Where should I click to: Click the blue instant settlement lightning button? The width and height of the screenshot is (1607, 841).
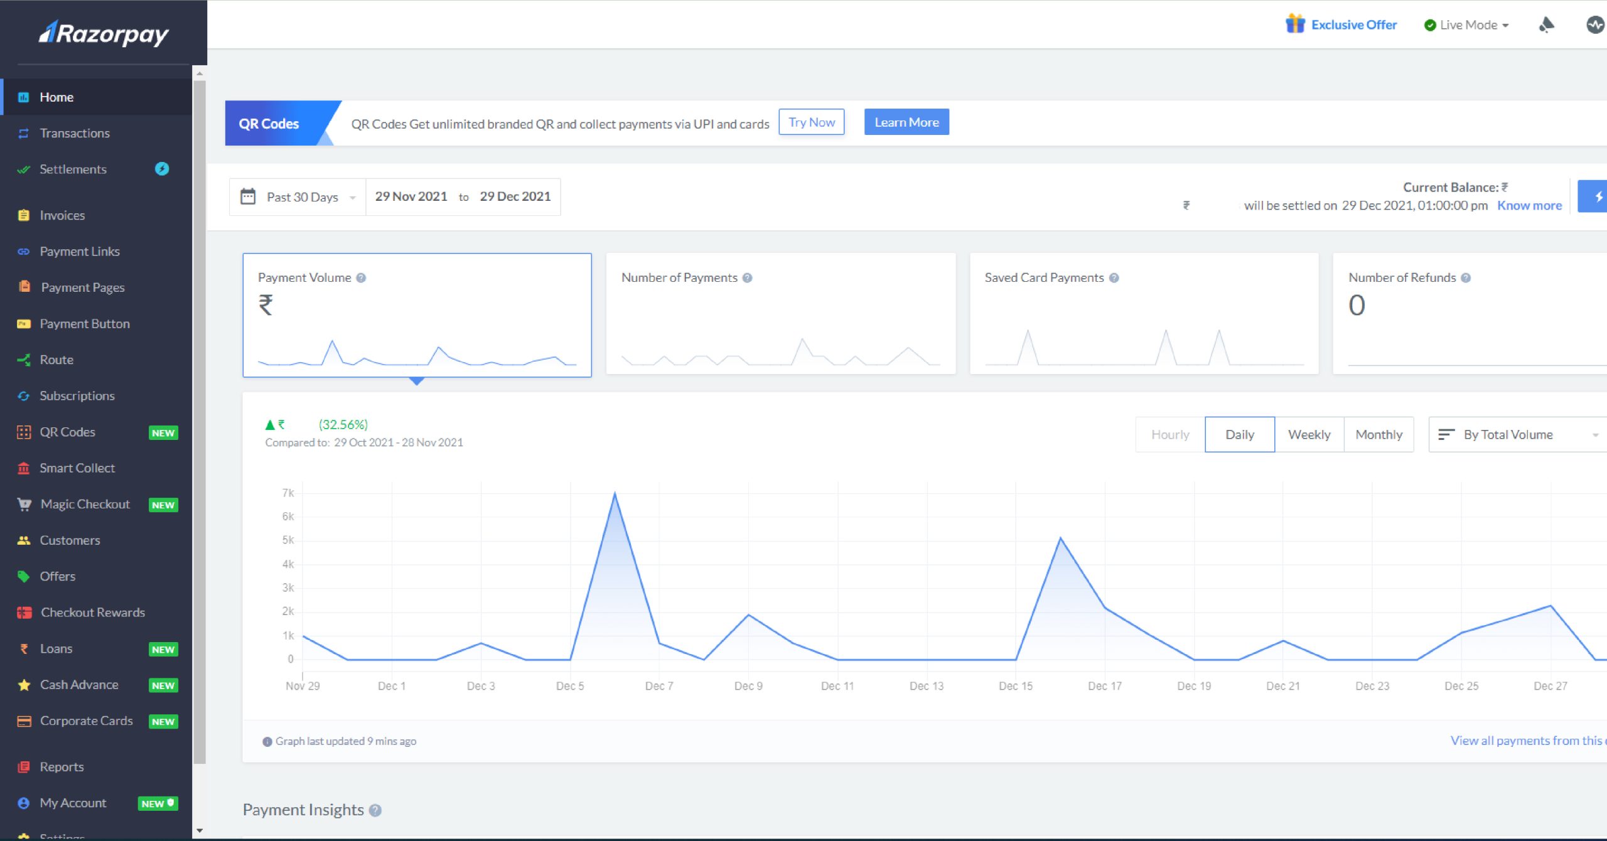[1593, 196]
